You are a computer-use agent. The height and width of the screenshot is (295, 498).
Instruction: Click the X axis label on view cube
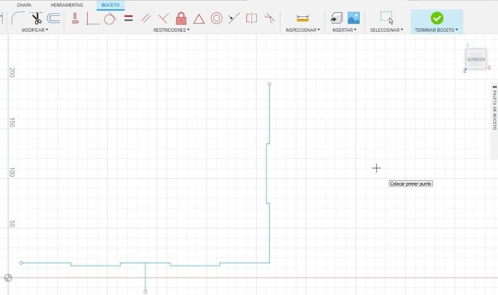[489, 68]
